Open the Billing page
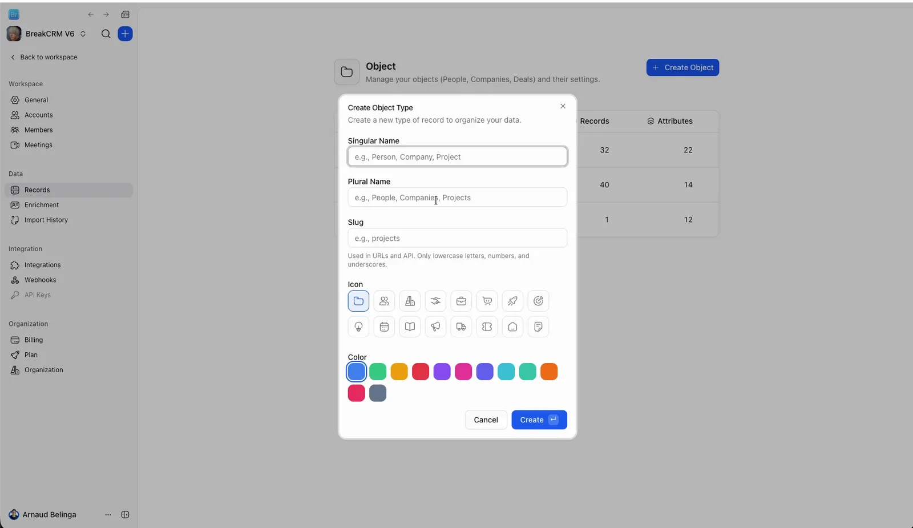The image size is (913, 528). click(68, 340)
